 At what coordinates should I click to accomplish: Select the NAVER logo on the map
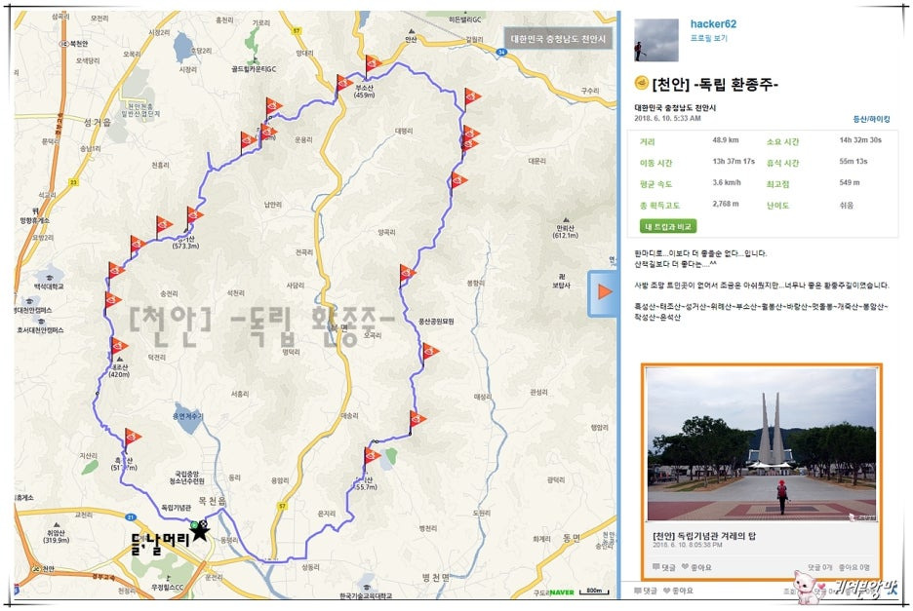[x=561, y=592]
